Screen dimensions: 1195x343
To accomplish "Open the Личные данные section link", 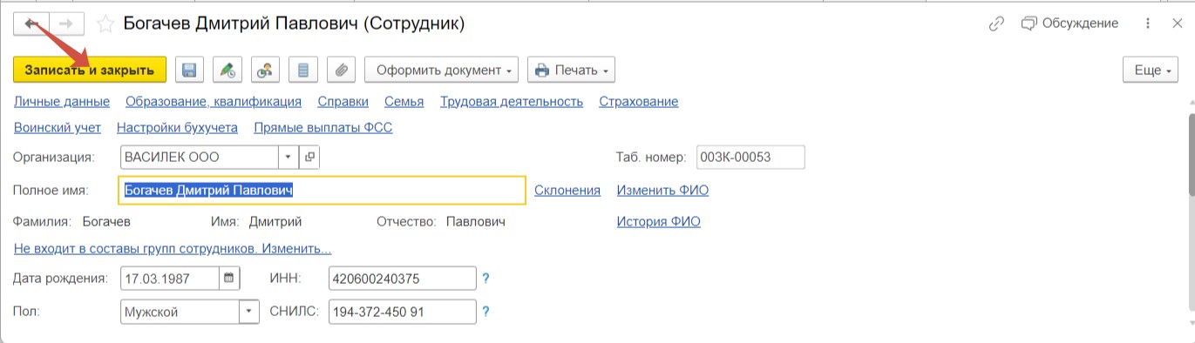I will point(62,102).
